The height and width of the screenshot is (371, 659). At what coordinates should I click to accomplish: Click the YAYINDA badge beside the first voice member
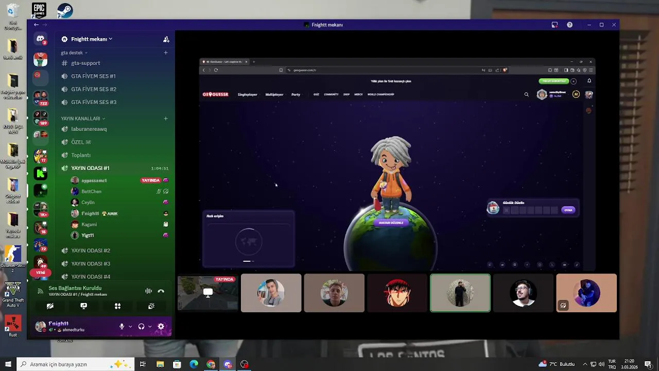click(150, 180)
